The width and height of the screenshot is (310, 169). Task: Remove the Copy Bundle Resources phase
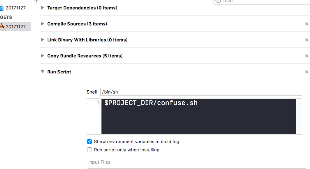[x=307, y=56]
